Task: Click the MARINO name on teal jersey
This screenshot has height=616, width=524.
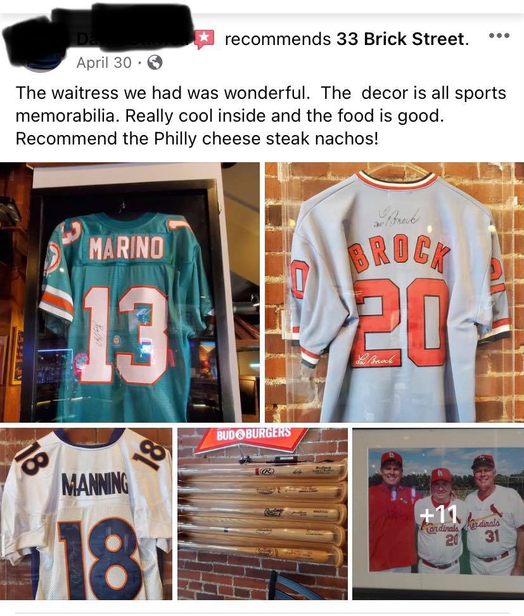Action: 127,248
